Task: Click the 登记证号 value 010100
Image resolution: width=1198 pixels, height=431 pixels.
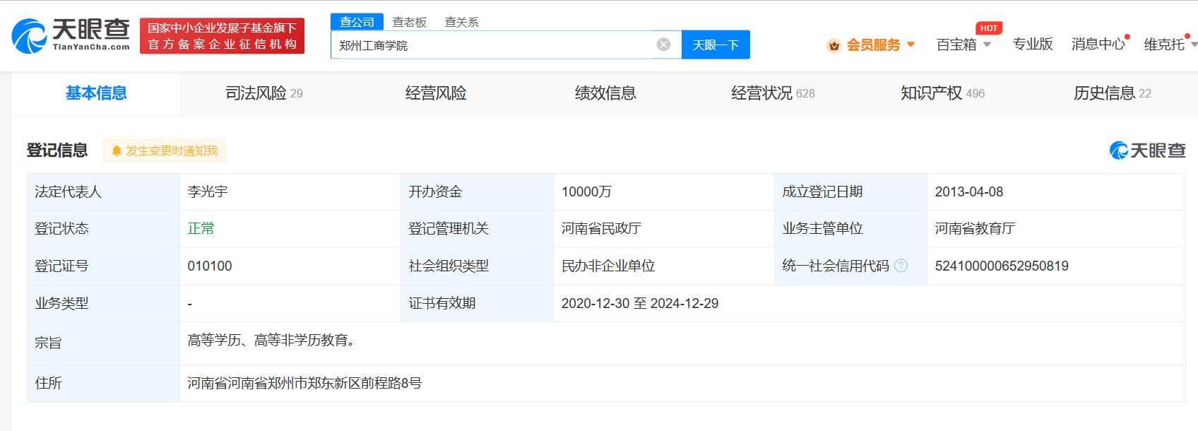Action: 210,266
